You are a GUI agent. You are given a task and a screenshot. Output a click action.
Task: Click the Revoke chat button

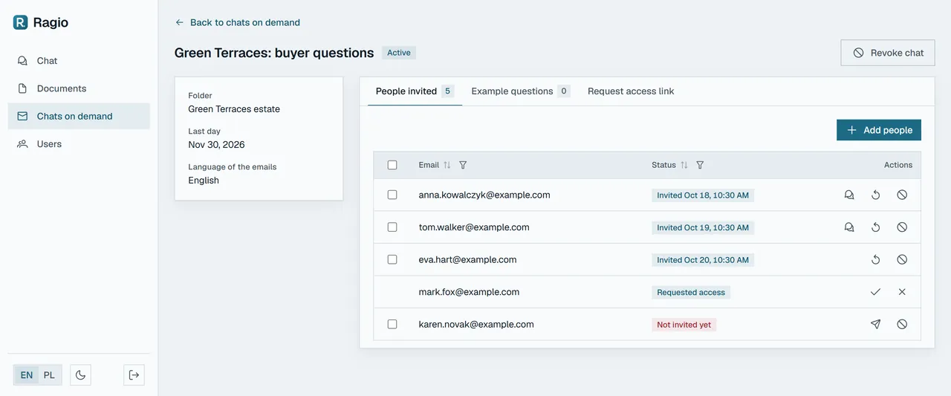pyautogui.click(x=888, y=53)
